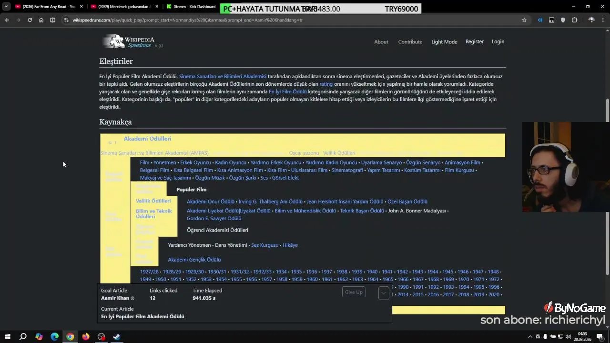The image size is (610, 343).
Task: Show hidden system tray icons
Action: 530,337
